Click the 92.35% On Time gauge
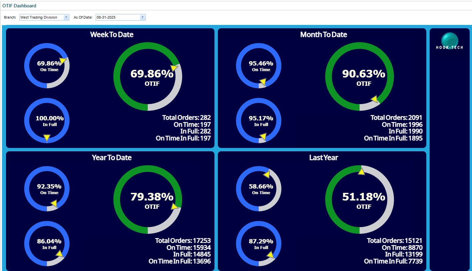The image size is (472, 271). click(x=47, y=189)
